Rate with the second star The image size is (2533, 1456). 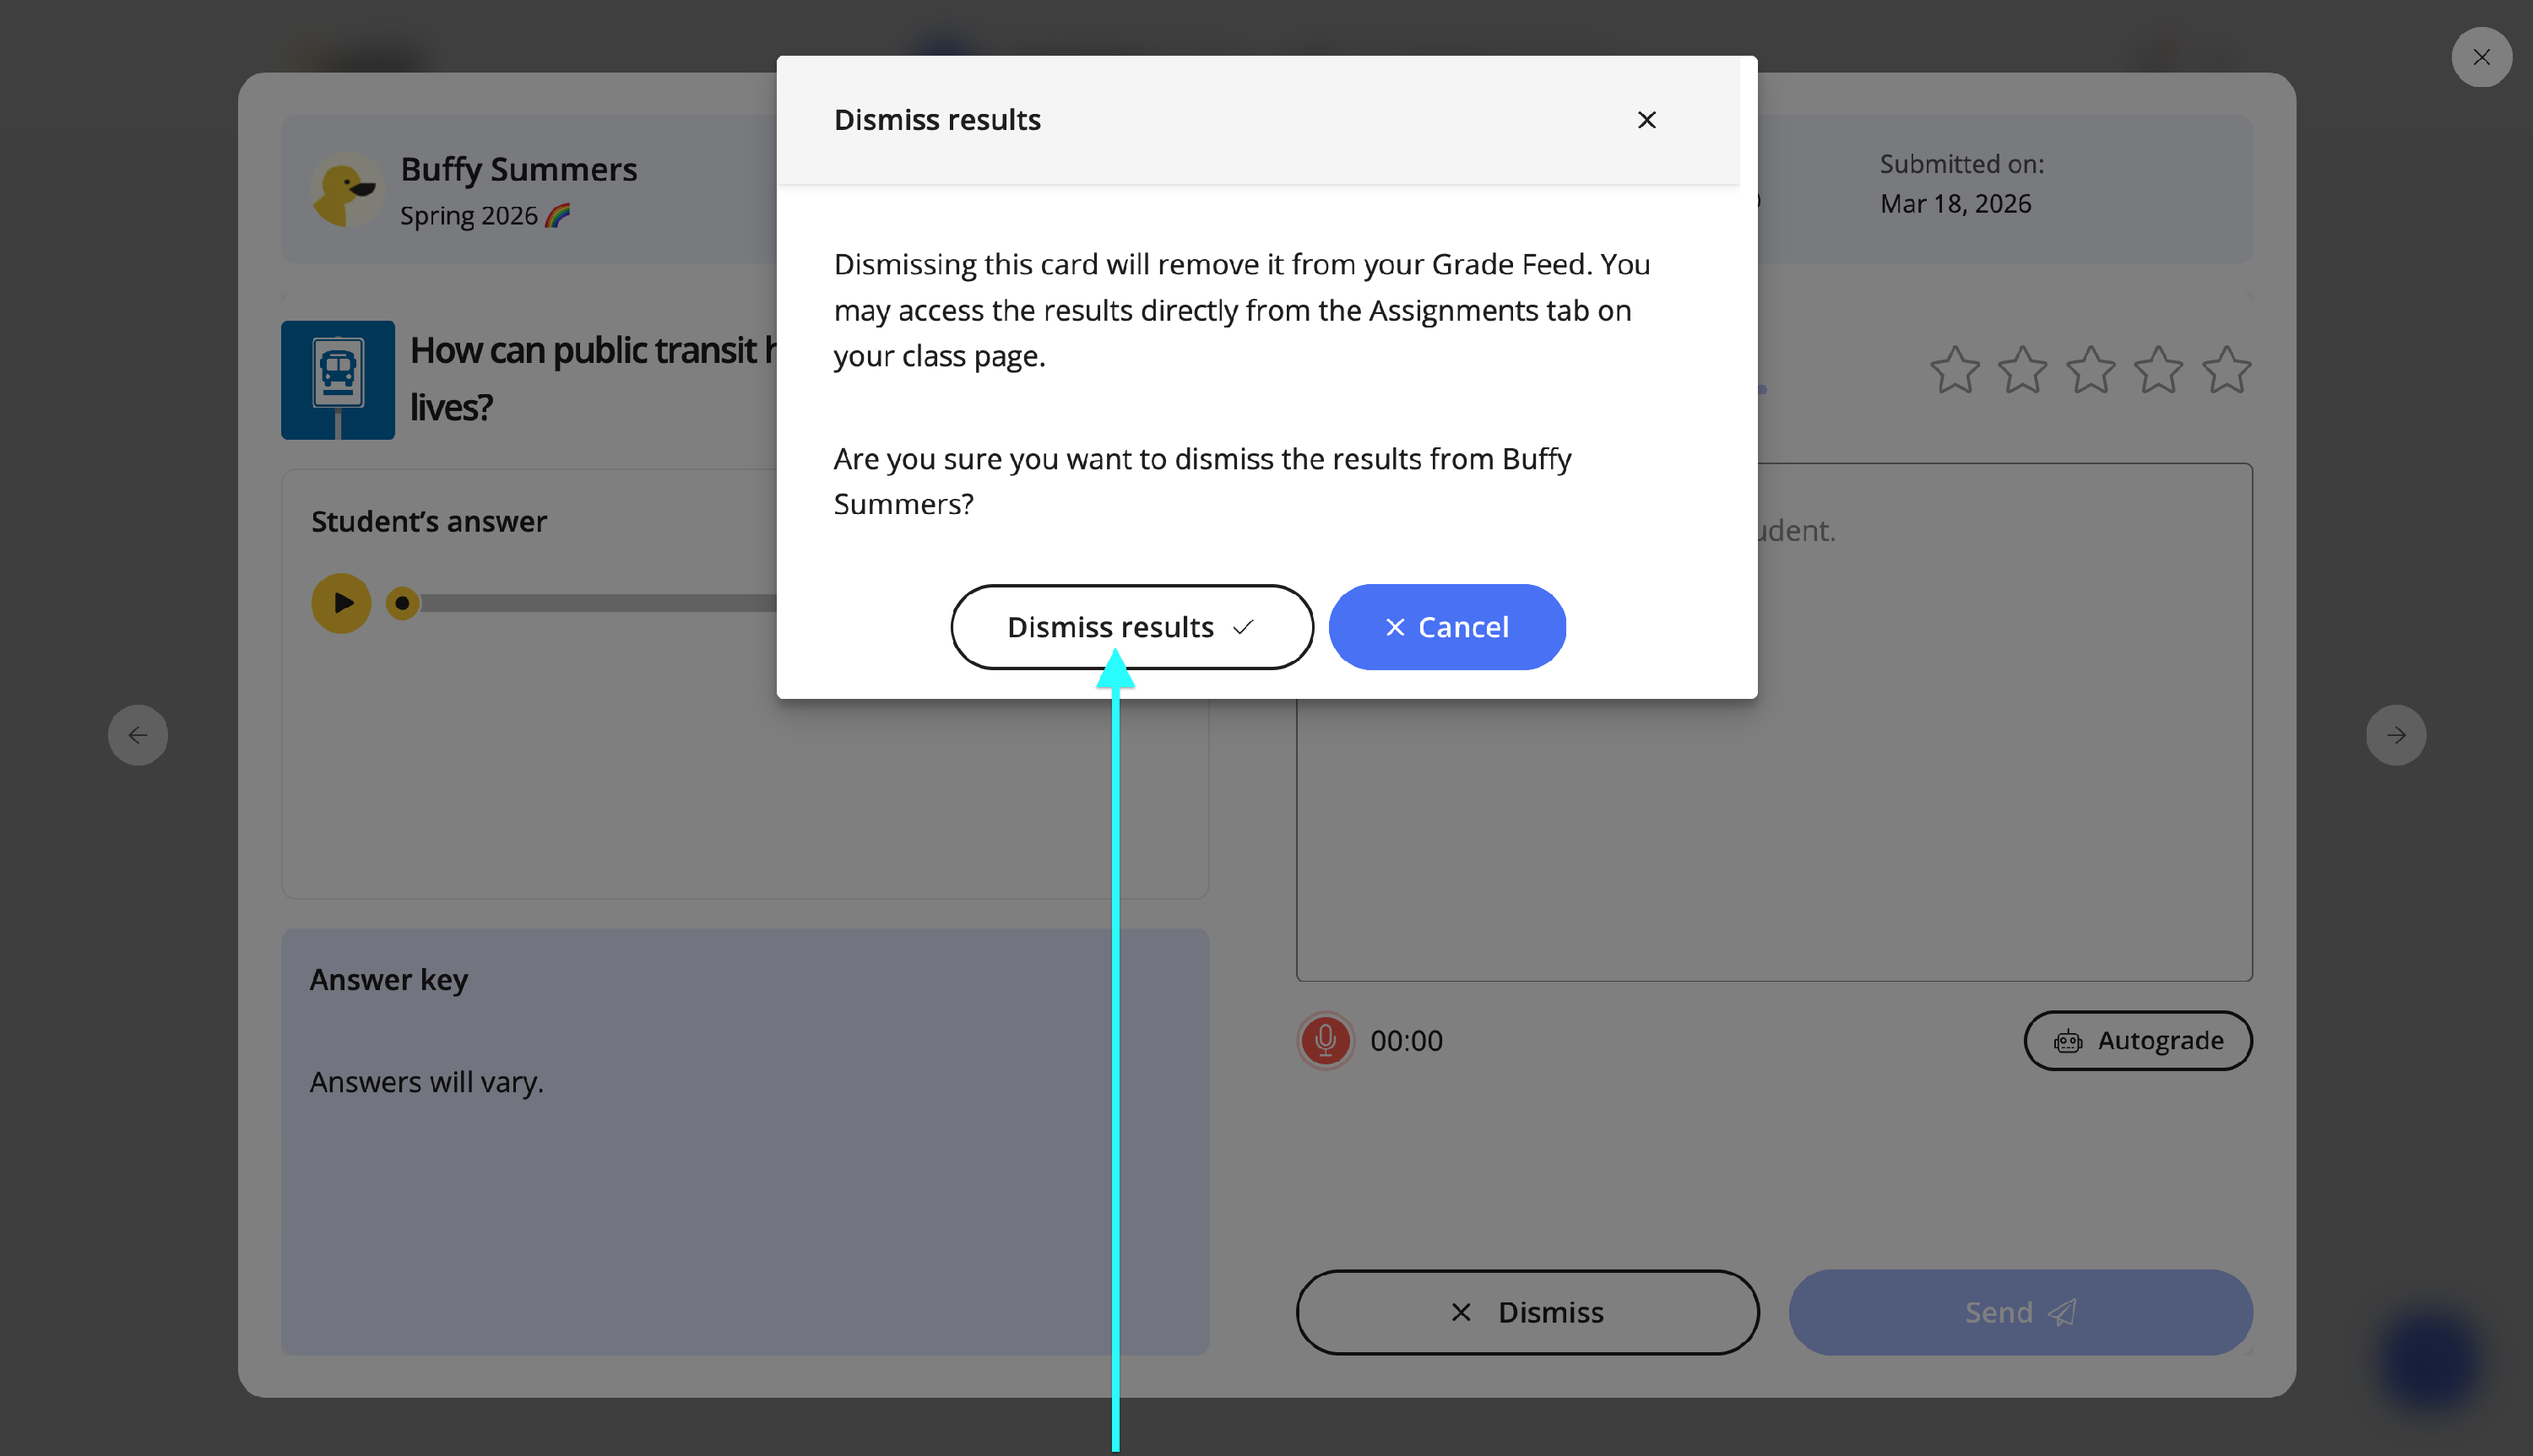click(x=2022, y=370)
